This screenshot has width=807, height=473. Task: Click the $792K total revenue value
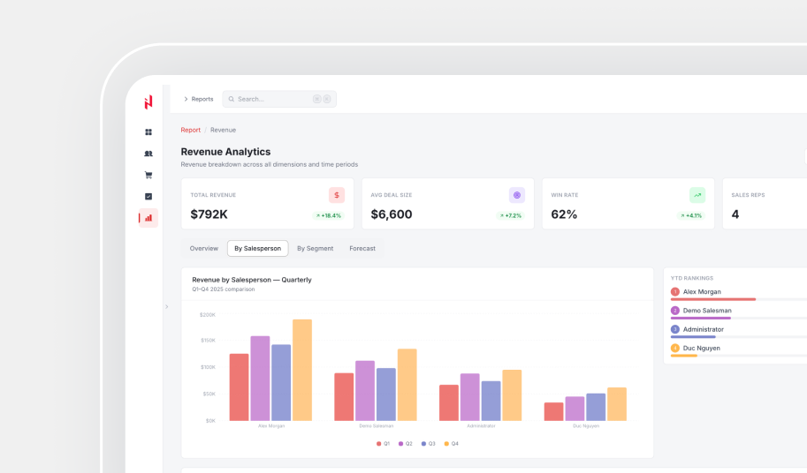[209, 214]
